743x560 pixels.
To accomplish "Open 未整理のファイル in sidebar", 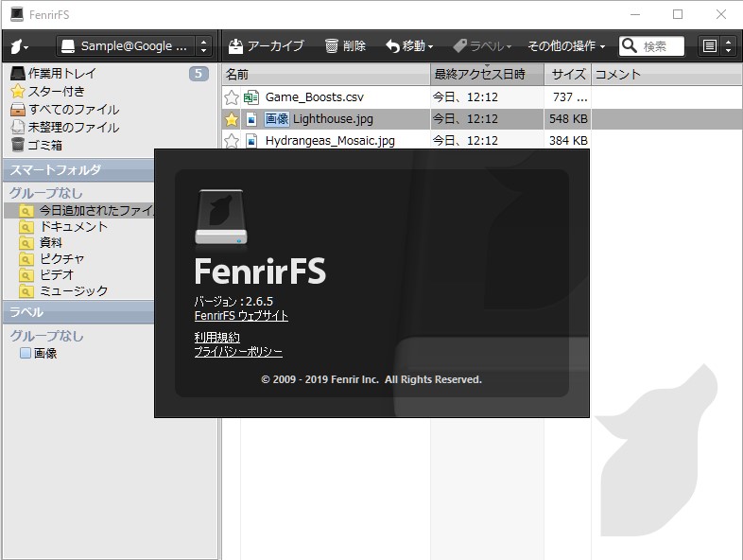I will pyautogui.click(x=65, y=128).
